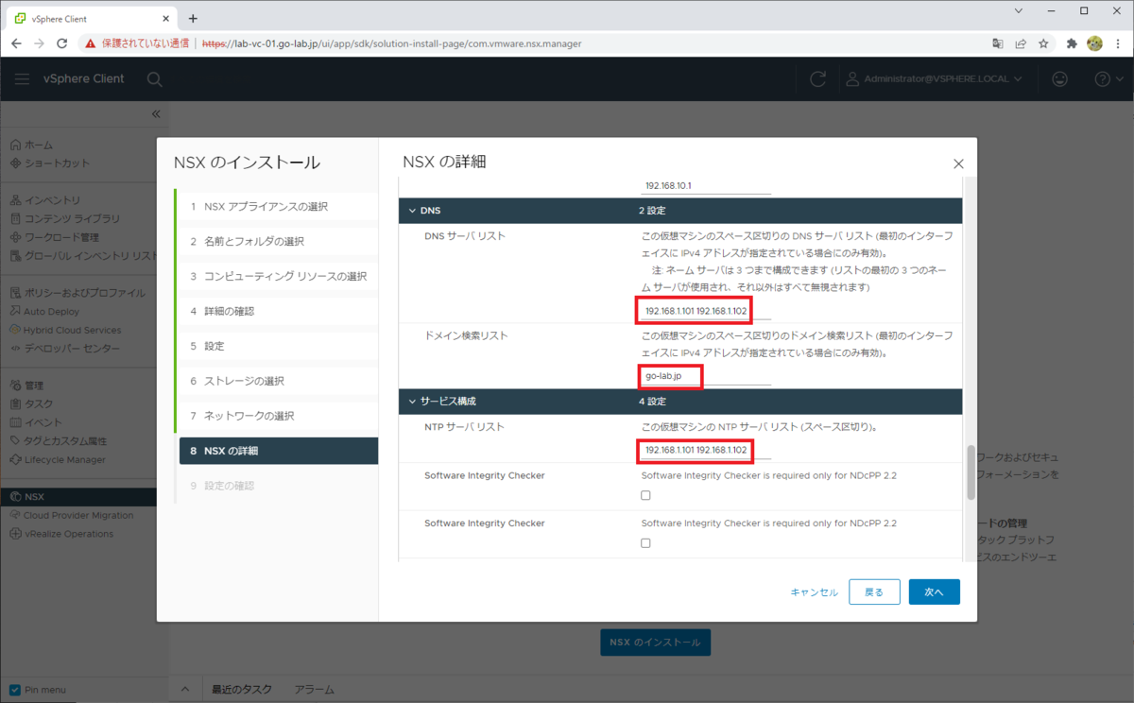Click the vSphere refresh icon in the header
The height and width of the screenshot is (703, 1134).
818,79
